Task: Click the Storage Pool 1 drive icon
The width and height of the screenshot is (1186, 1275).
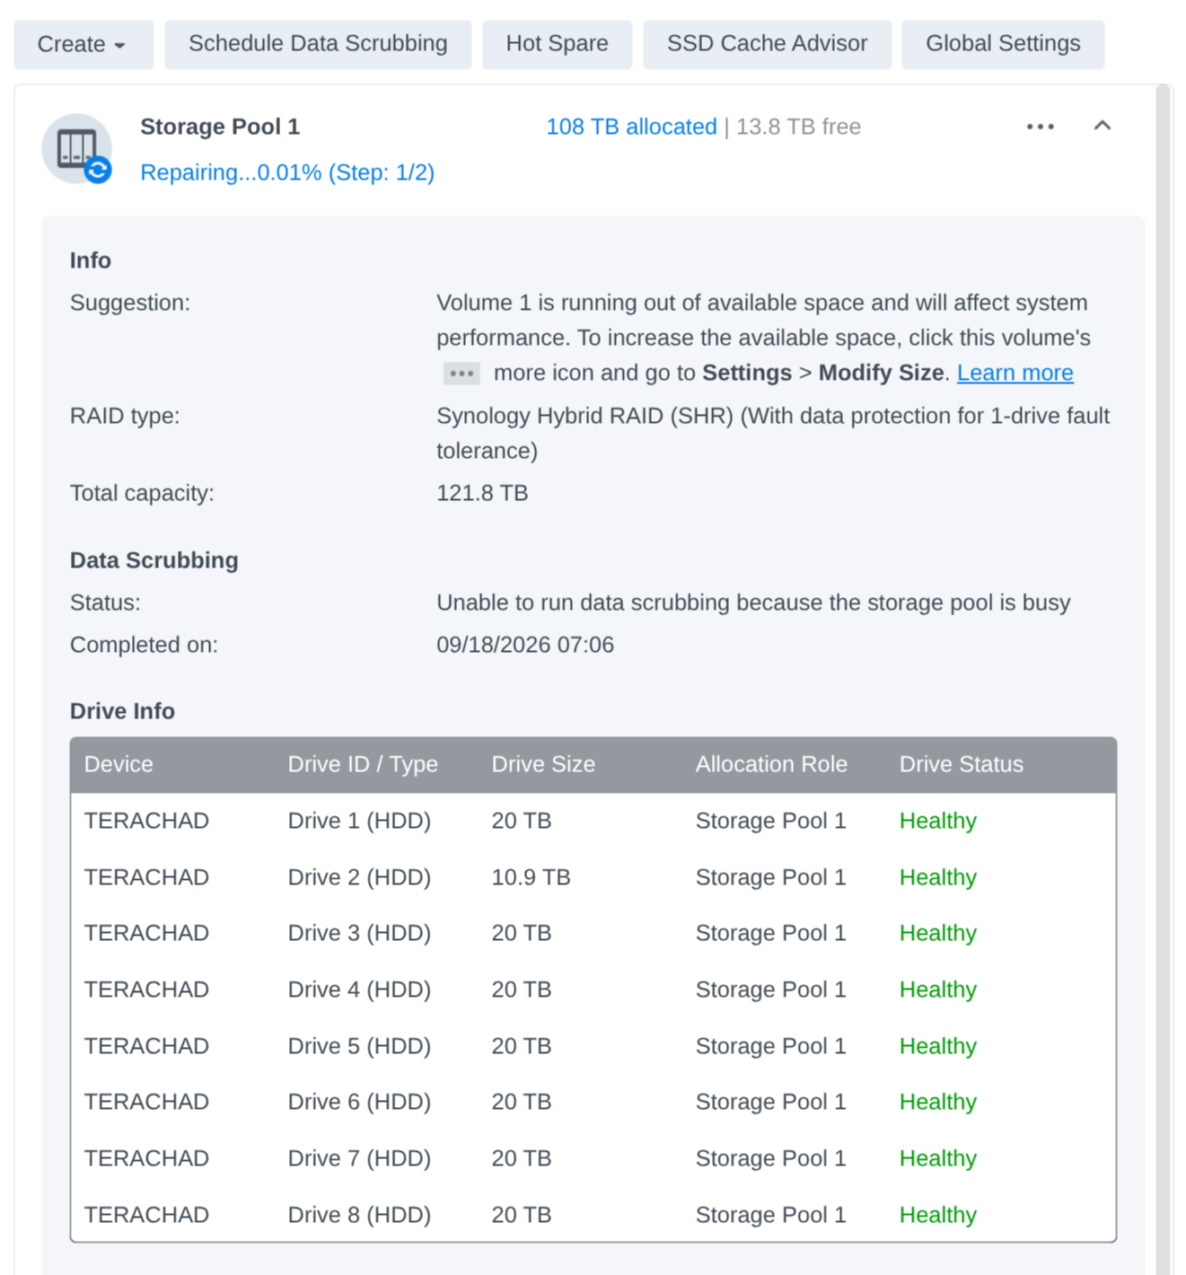Action: tap(77, 149)
